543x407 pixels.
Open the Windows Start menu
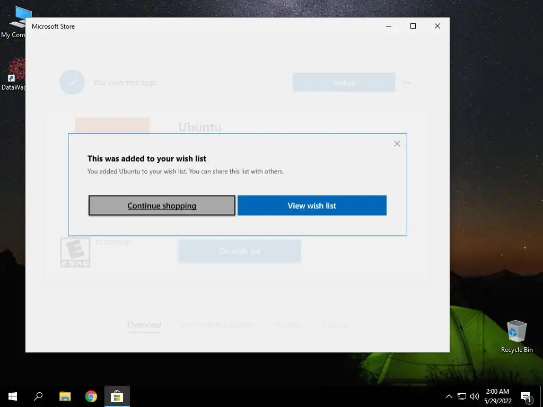[13, 396]
